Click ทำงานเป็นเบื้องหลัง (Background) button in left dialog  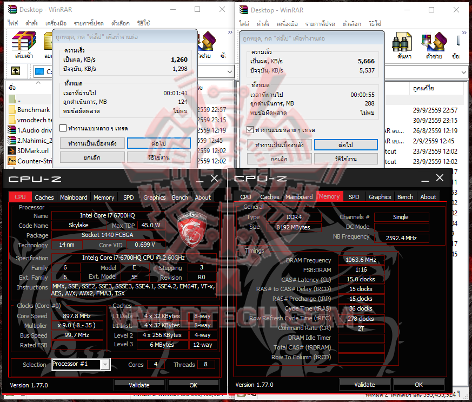(x=92, y=143)
